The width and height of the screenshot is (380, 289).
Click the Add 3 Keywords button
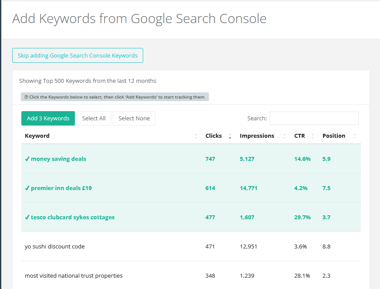click(x=48, y=119)
